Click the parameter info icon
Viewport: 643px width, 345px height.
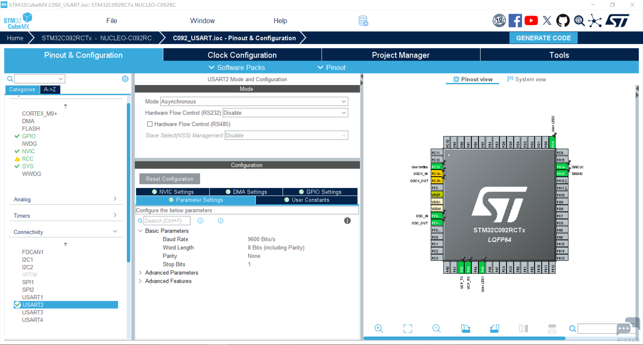(347, 221)
